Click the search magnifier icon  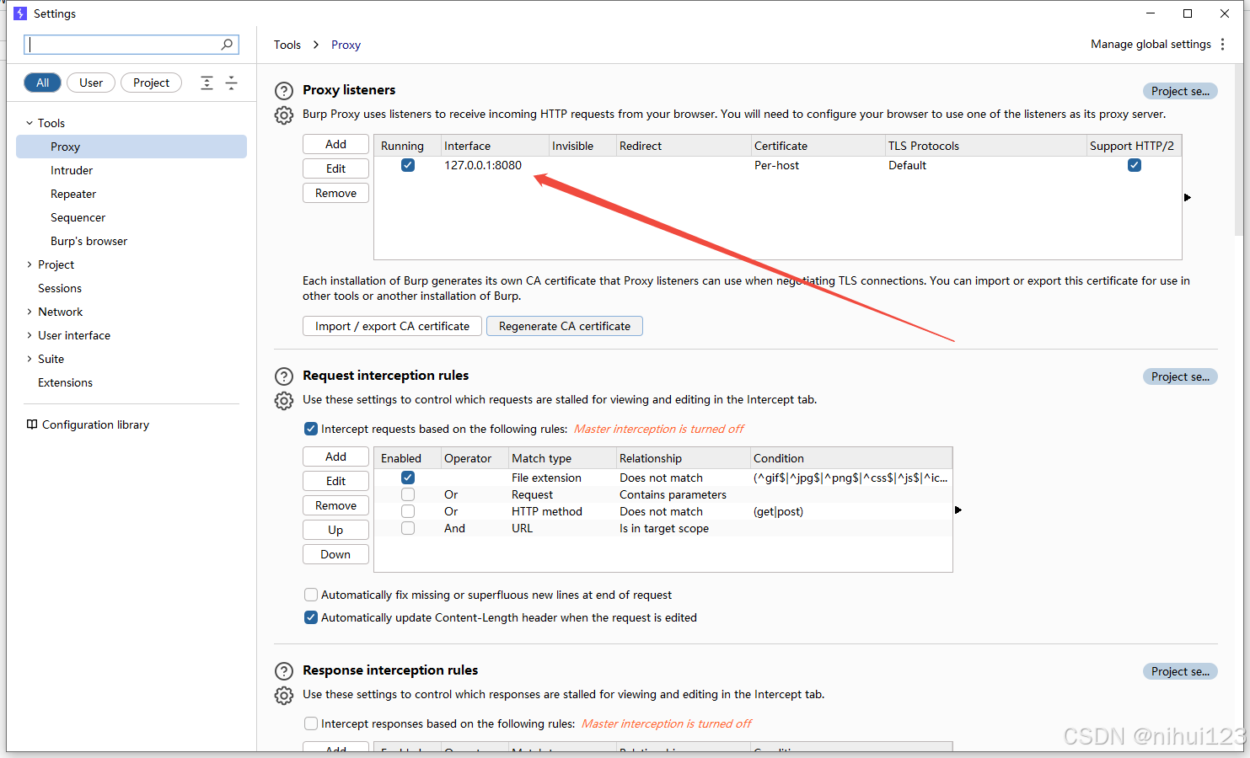pyautogui.click(x=227, y=45)
